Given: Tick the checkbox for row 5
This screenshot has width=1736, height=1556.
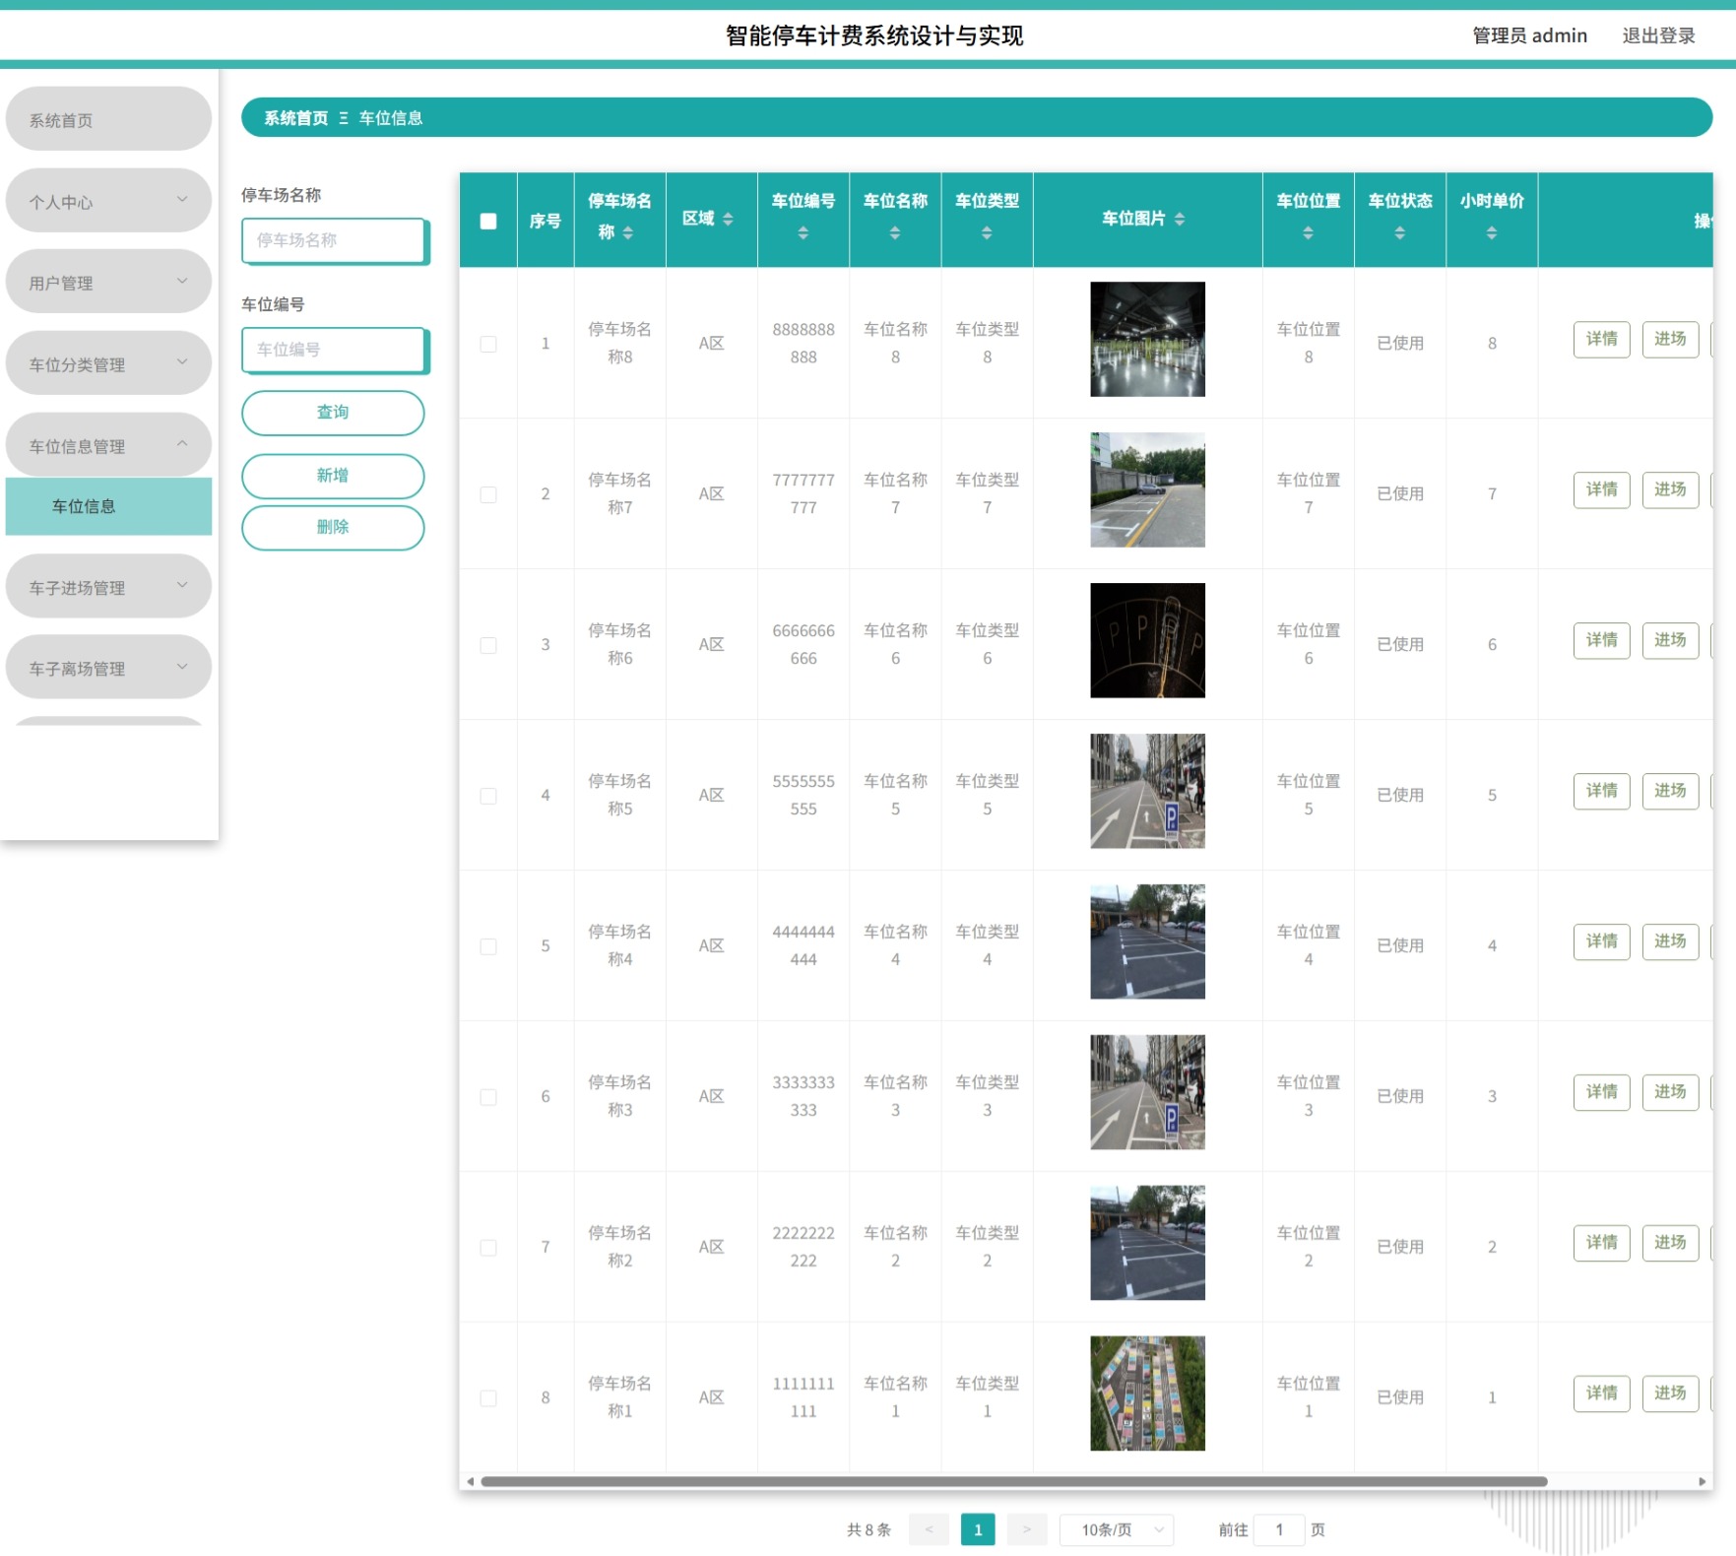Looking at the screenshot, I should (488, 946).
